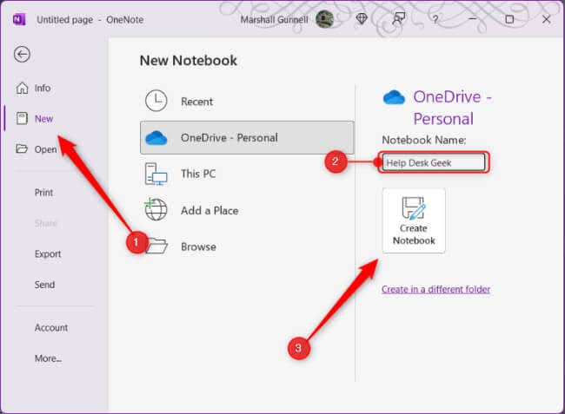Choose Print in the sidebar
The height and width of the screenshot is (414, 565).
(x=43, y=193)
